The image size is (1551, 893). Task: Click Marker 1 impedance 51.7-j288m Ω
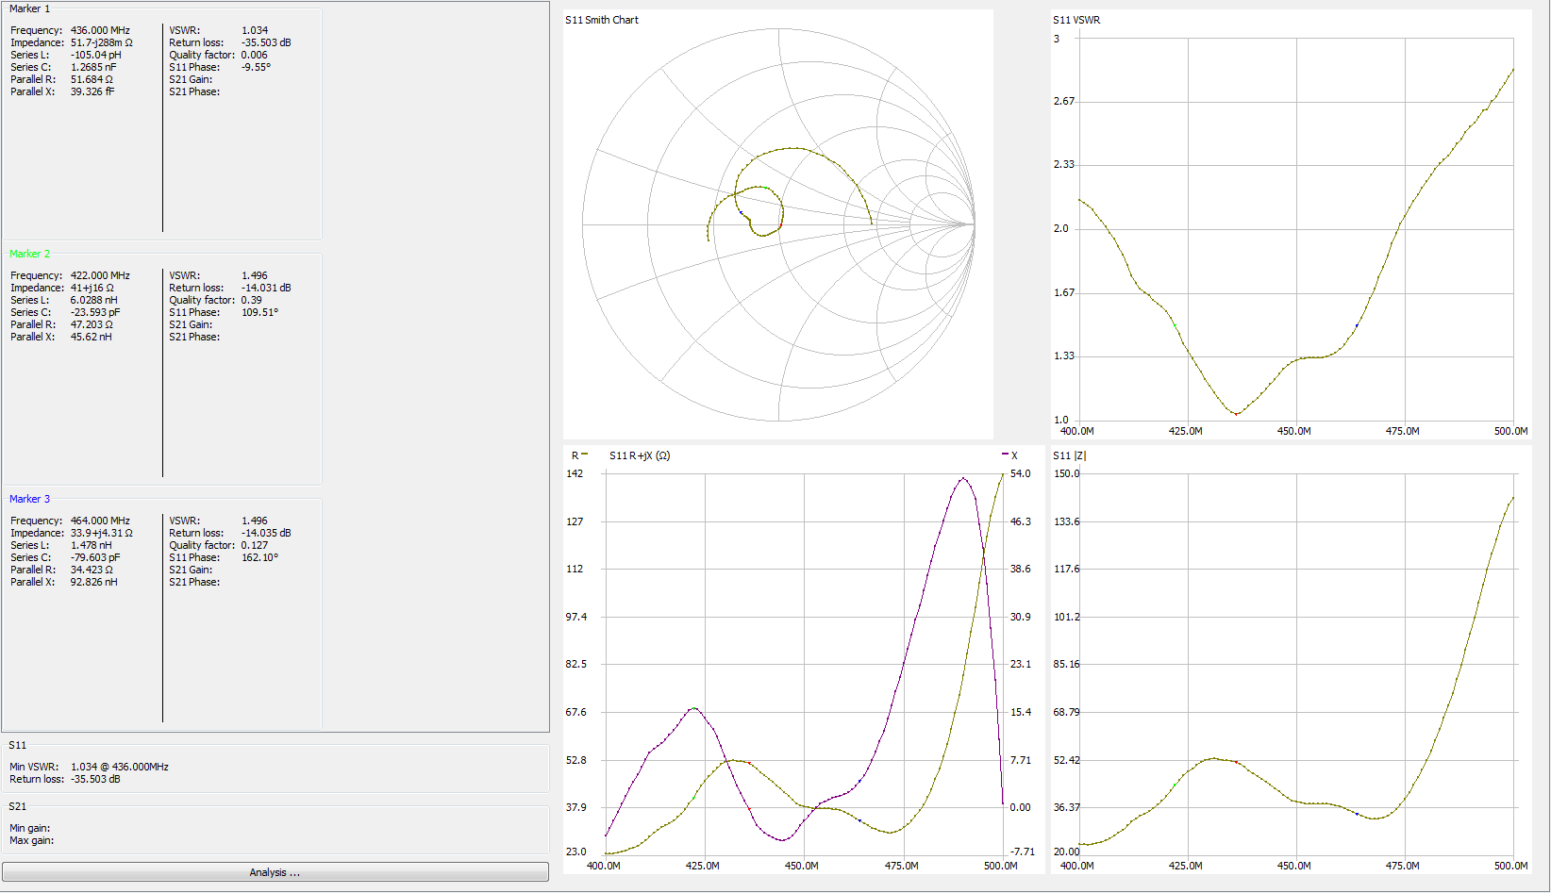(x=101, y=42)
